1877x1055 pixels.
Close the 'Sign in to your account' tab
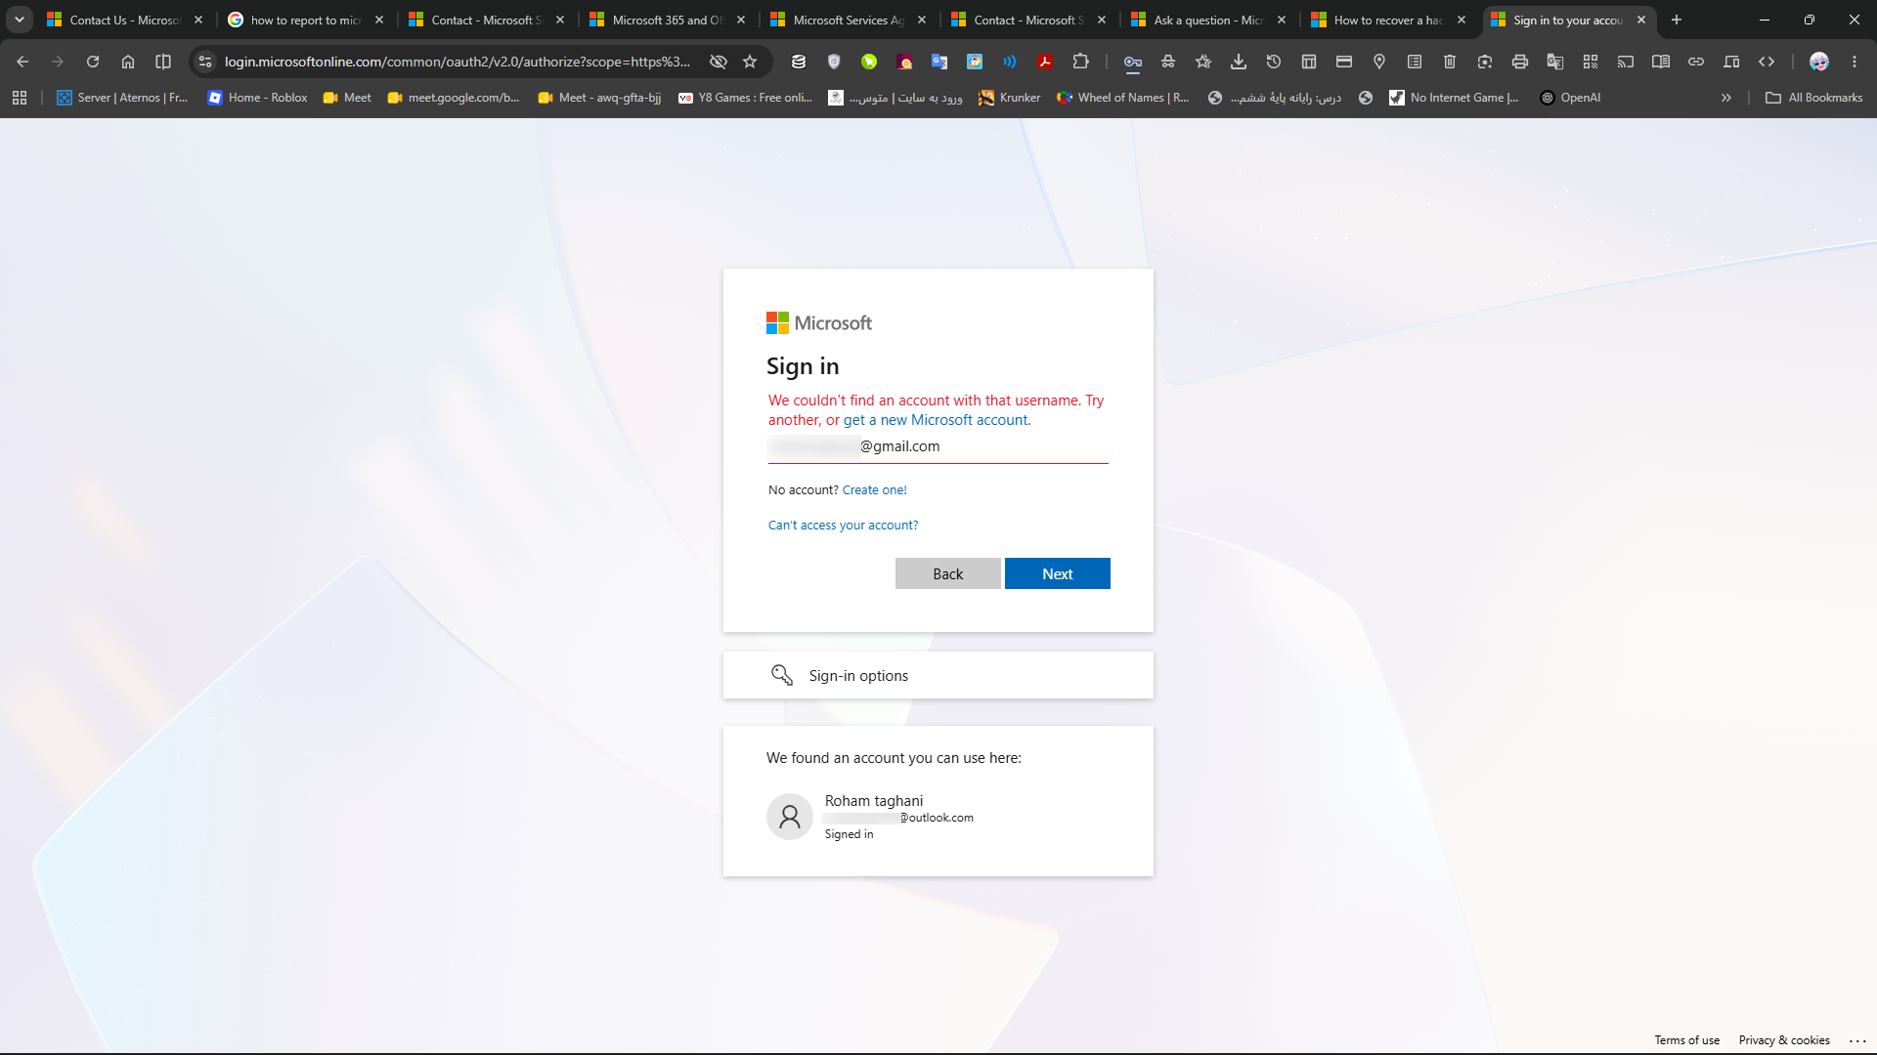click(x=1641, y=20)
